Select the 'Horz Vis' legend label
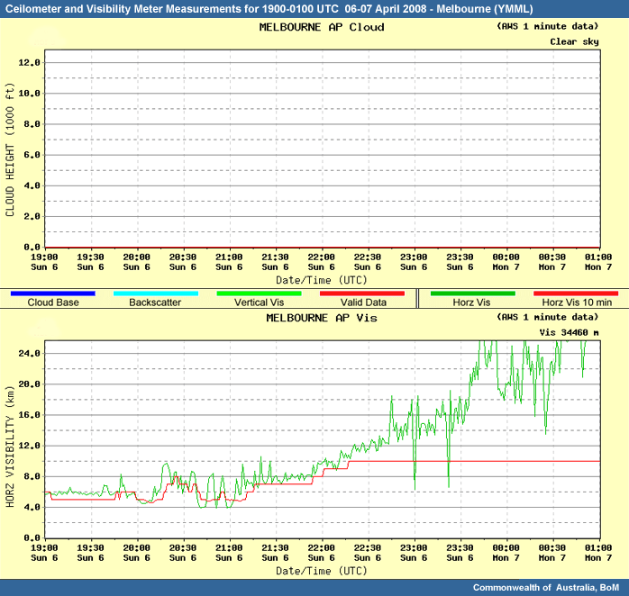Screen dimensions: 629x596 (x=472, y=303)
